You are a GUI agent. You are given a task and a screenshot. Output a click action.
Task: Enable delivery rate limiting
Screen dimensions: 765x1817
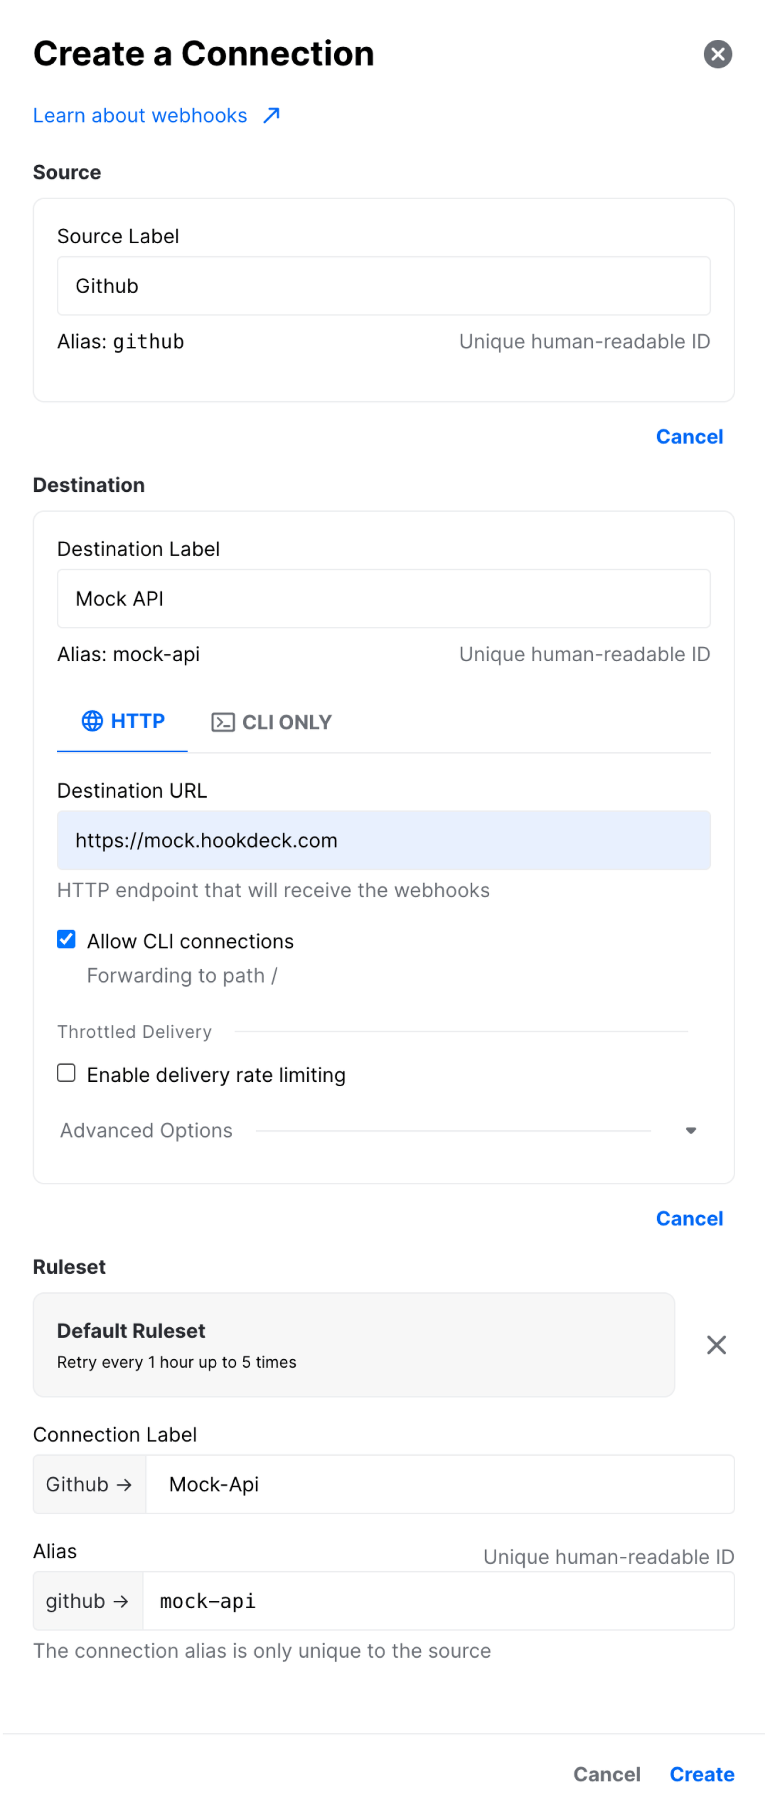point(66,1073)
